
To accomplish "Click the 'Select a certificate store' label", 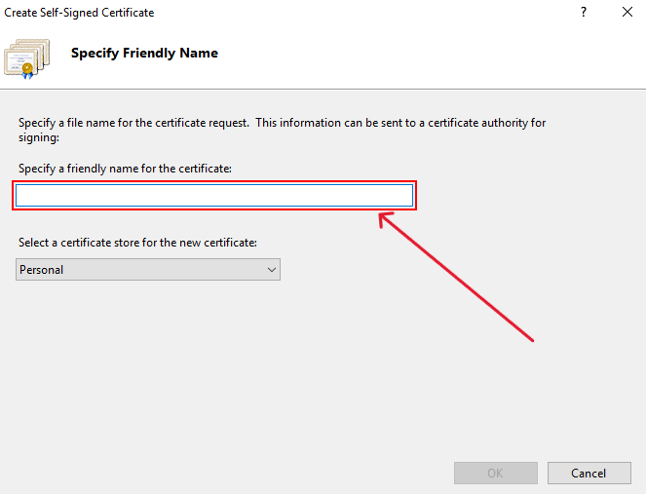I will tap(137, 243).
